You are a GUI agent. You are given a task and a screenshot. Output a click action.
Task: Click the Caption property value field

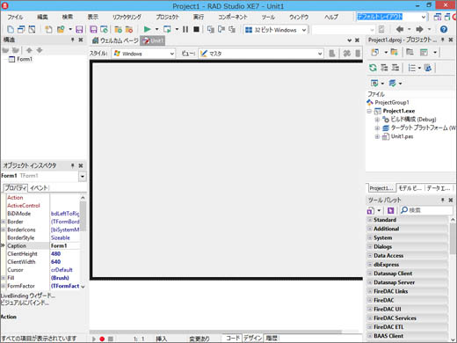(65, 245)
